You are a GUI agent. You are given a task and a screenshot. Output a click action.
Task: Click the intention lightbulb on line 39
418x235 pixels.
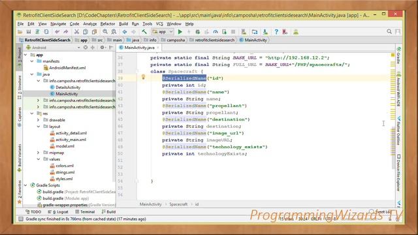[143, 78]
